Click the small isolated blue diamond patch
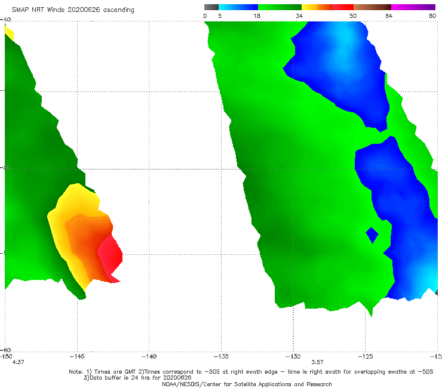Screen dimensions: 442x388 tap(372, 235)
